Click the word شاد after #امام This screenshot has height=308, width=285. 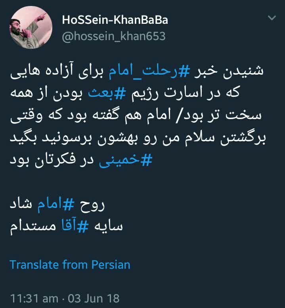(21, 204)
